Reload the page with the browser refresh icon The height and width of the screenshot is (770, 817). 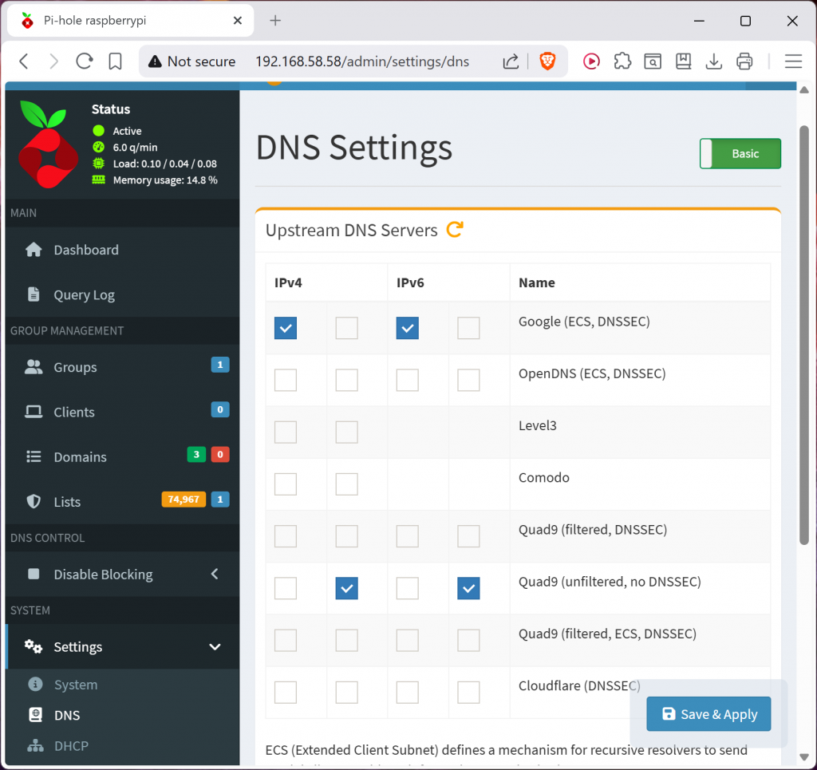pos(84,61)
